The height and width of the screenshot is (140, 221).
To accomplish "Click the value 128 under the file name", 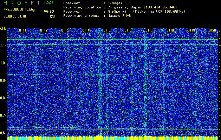I will (52, 16).
